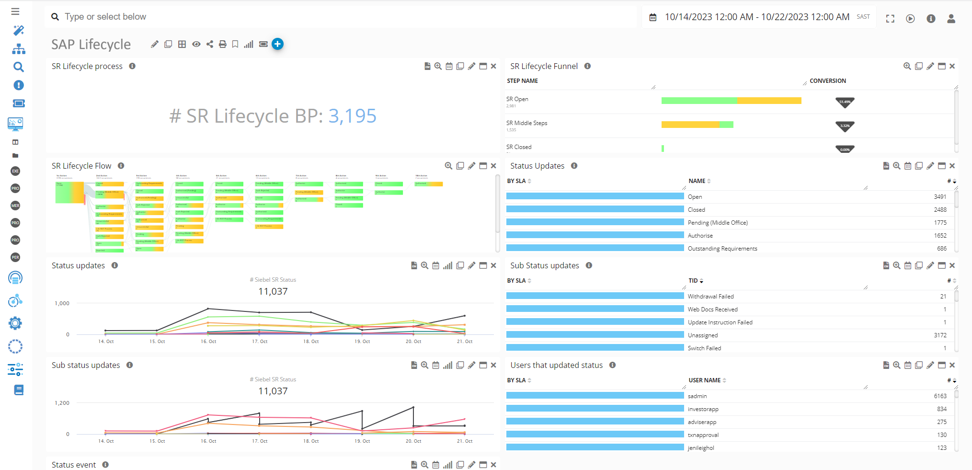This screenshot has height=470, width=972.
Task: Open the user profile menu
Action: point(951,19)
